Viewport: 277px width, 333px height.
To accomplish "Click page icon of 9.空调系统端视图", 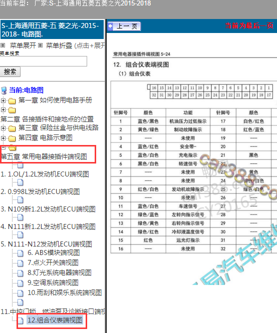I will pos(21,283).
